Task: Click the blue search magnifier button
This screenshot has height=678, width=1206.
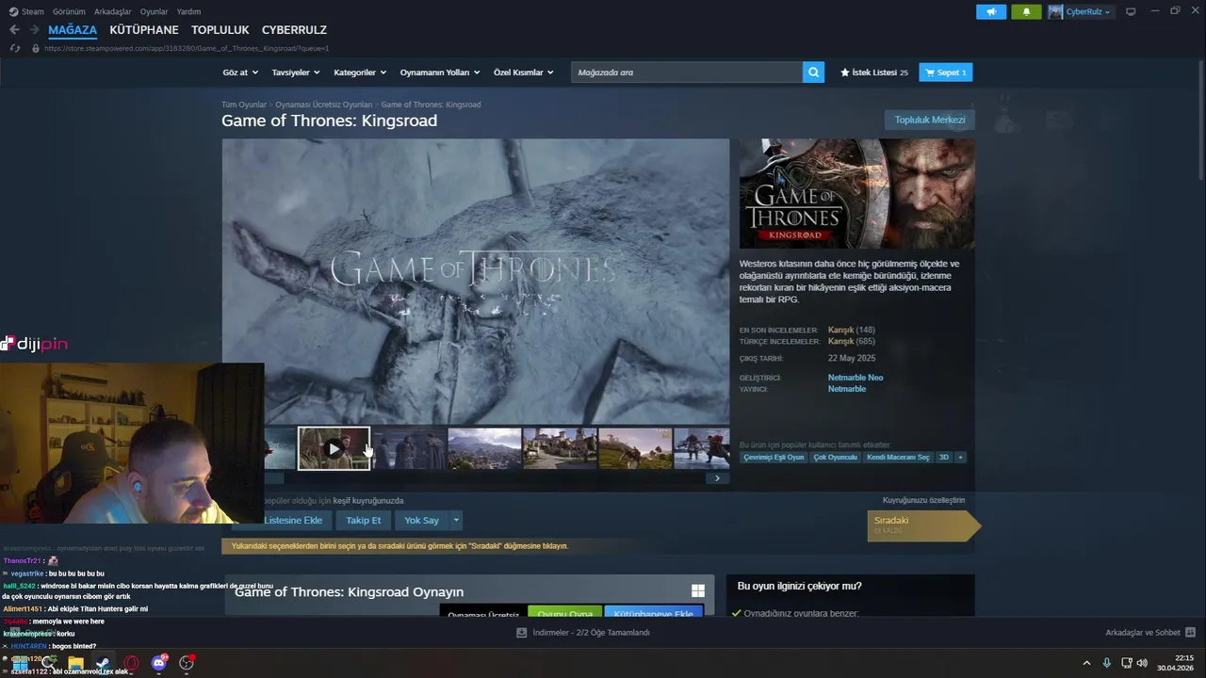Action: [813, 73]
